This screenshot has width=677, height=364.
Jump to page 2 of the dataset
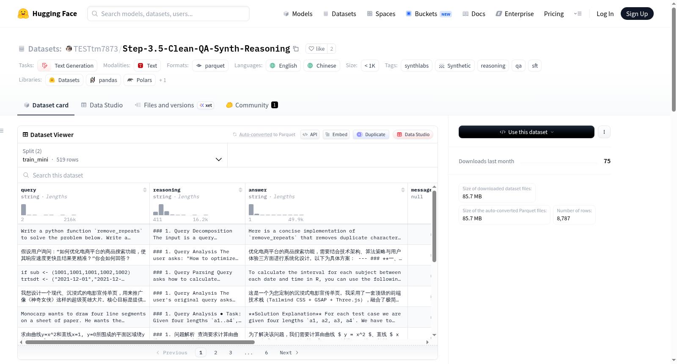tap(216, 353)
